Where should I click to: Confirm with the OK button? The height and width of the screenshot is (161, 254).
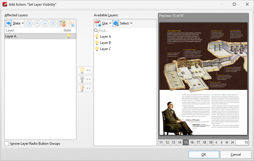coord(204,155)
